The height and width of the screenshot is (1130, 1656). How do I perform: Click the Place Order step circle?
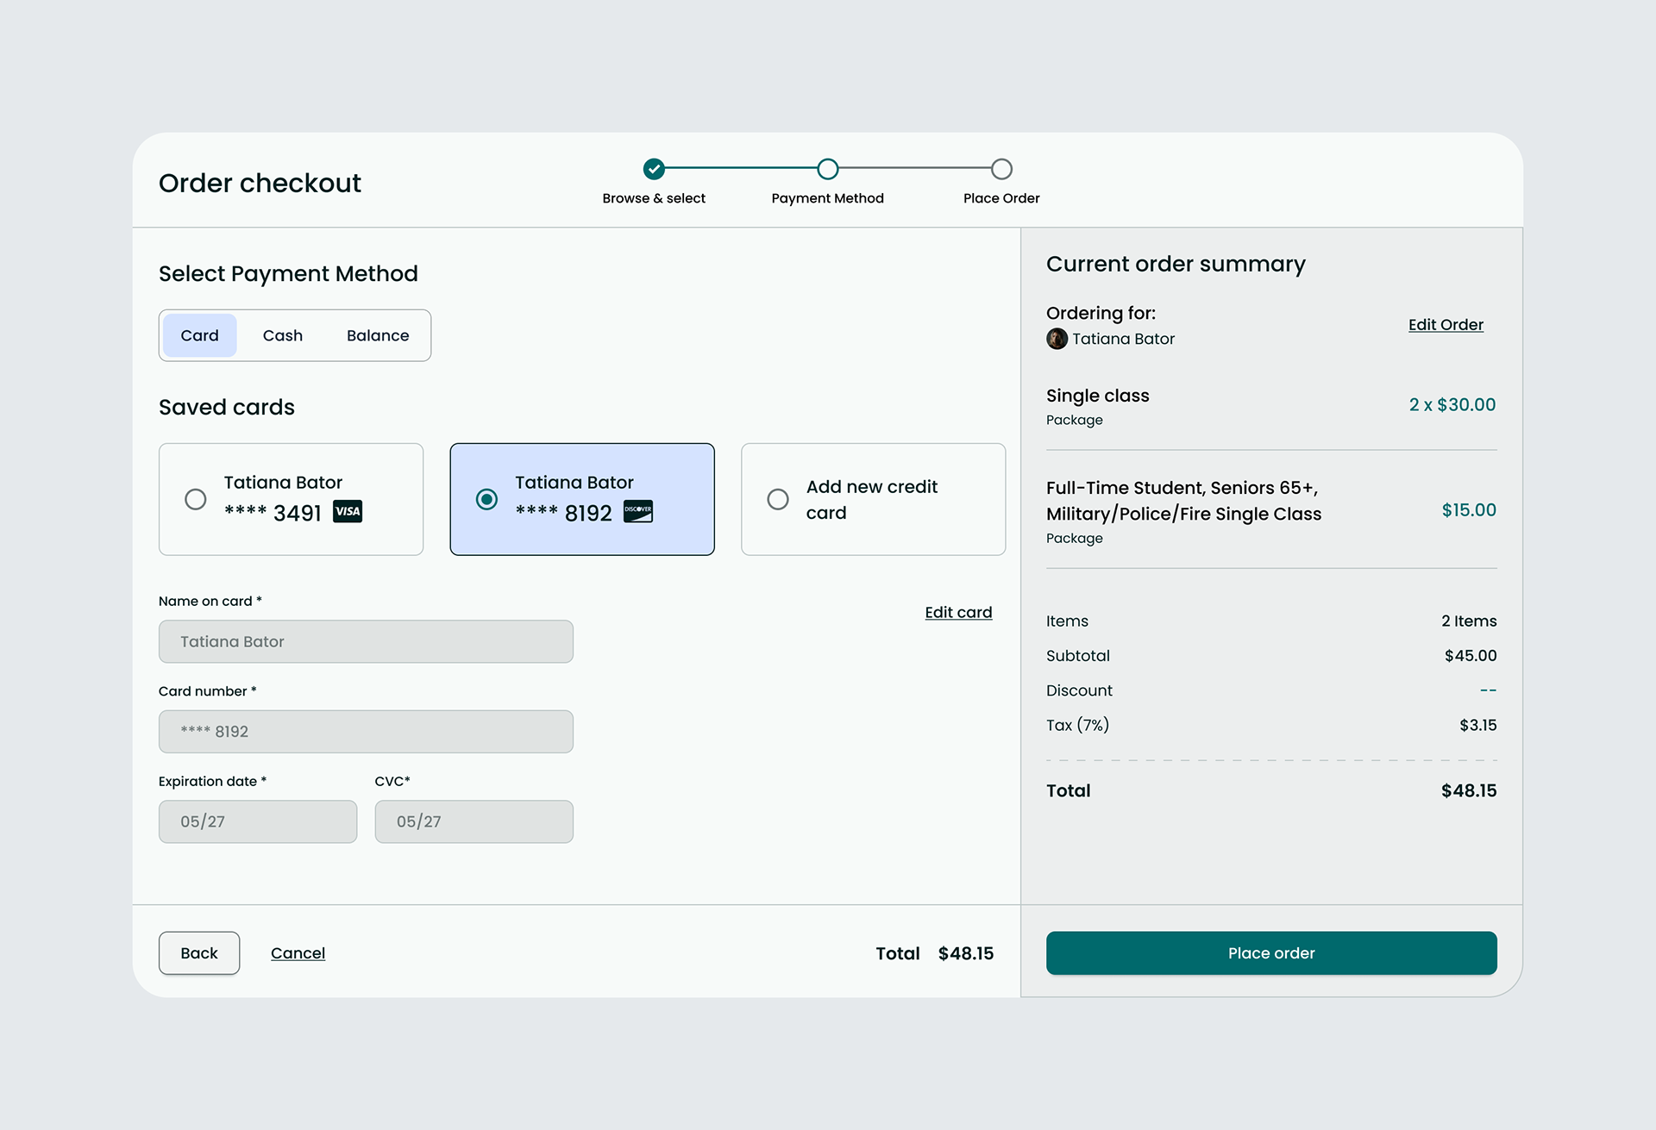1000,169
